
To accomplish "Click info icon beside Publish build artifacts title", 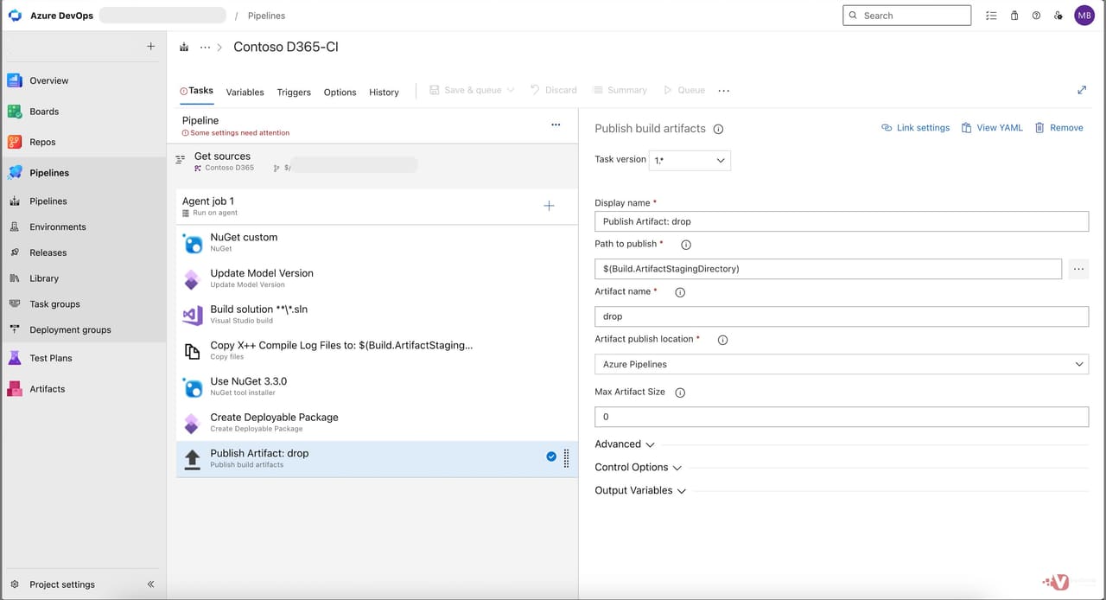I will [x=718, y=129].
